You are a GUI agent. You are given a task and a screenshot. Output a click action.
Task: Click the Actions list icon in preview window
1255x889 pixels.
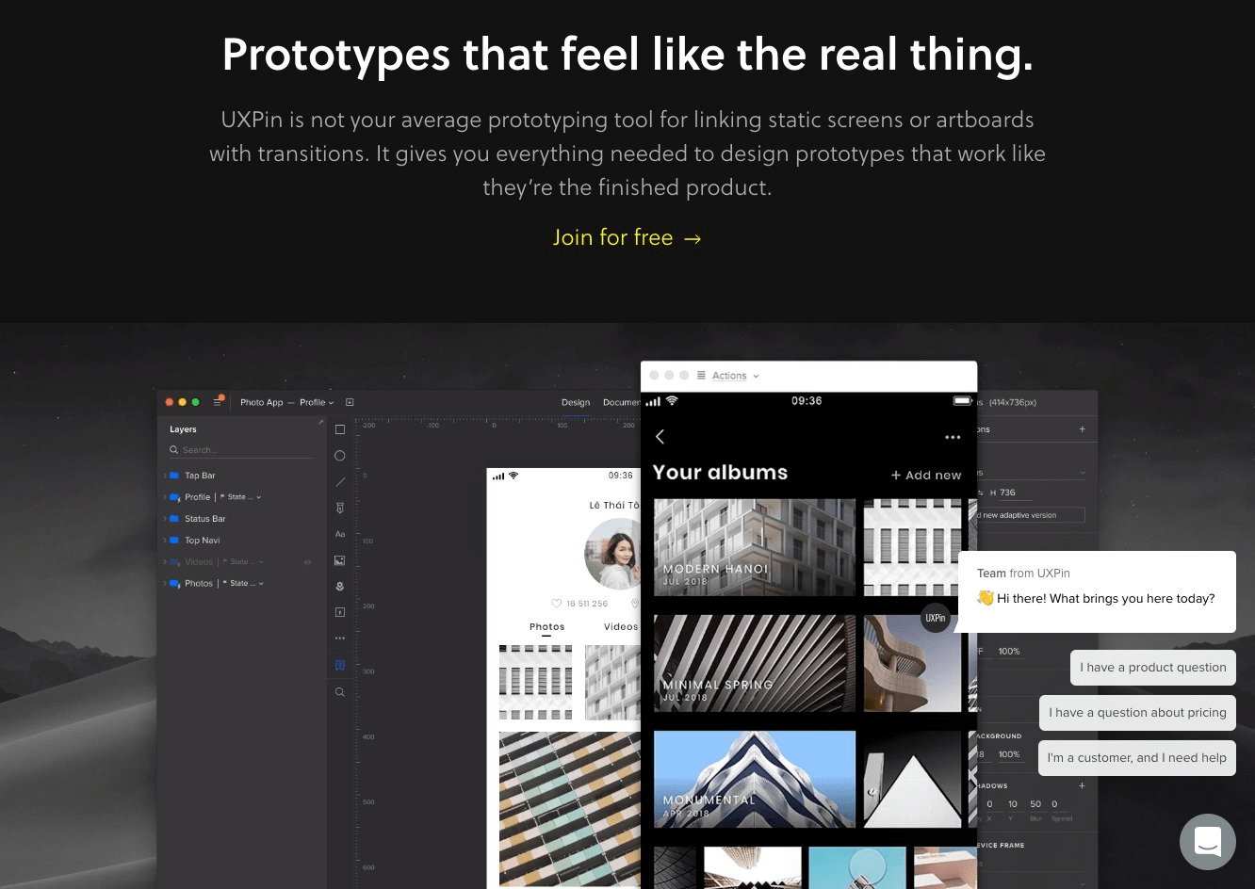(701, 375)
